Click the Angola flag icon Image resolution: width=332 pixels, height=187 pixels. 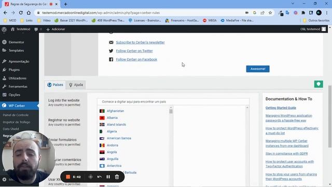pyautogui.click(x=102, y=152)
